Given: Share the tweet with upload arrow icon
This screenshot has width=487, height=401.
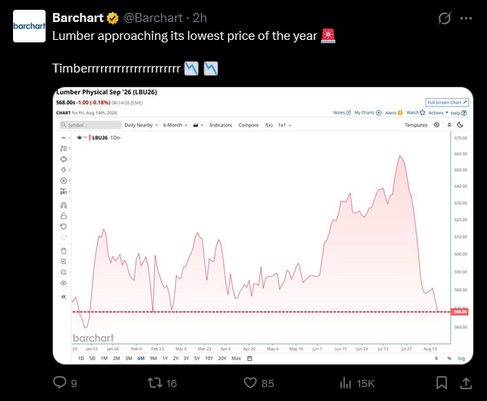Looking at the screenshot, I should click(466, 382).
